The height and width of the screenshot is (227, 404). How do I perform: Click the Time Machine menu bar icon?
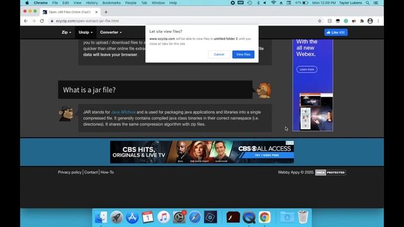[250, 3]
